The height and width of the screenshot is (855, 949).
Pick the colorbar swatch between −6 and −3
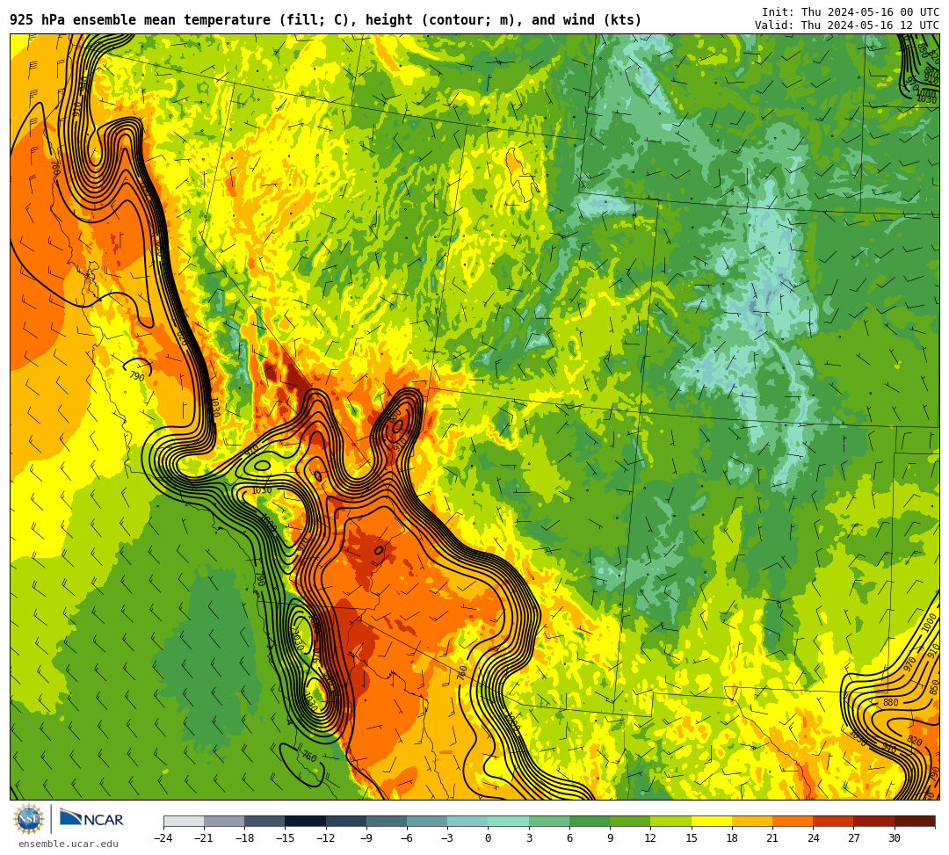427,821
